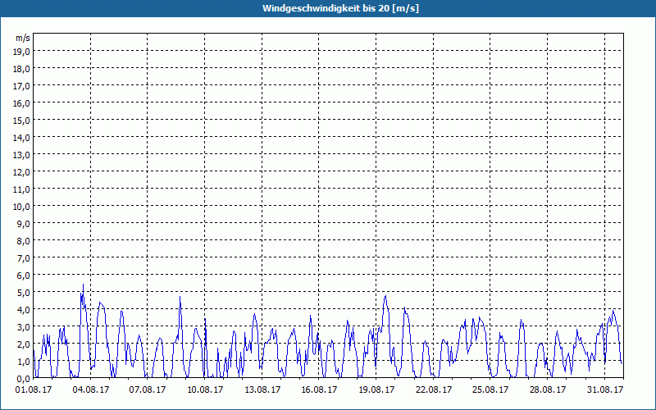Click the y-axis label '10,0'
Viewport: 656px width, 410px height.
(x=22, y=207)
